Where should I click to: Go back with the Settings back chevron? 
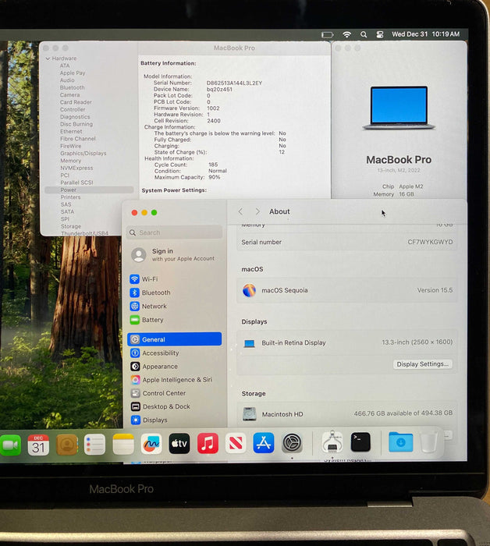click(x=240, y=211)
